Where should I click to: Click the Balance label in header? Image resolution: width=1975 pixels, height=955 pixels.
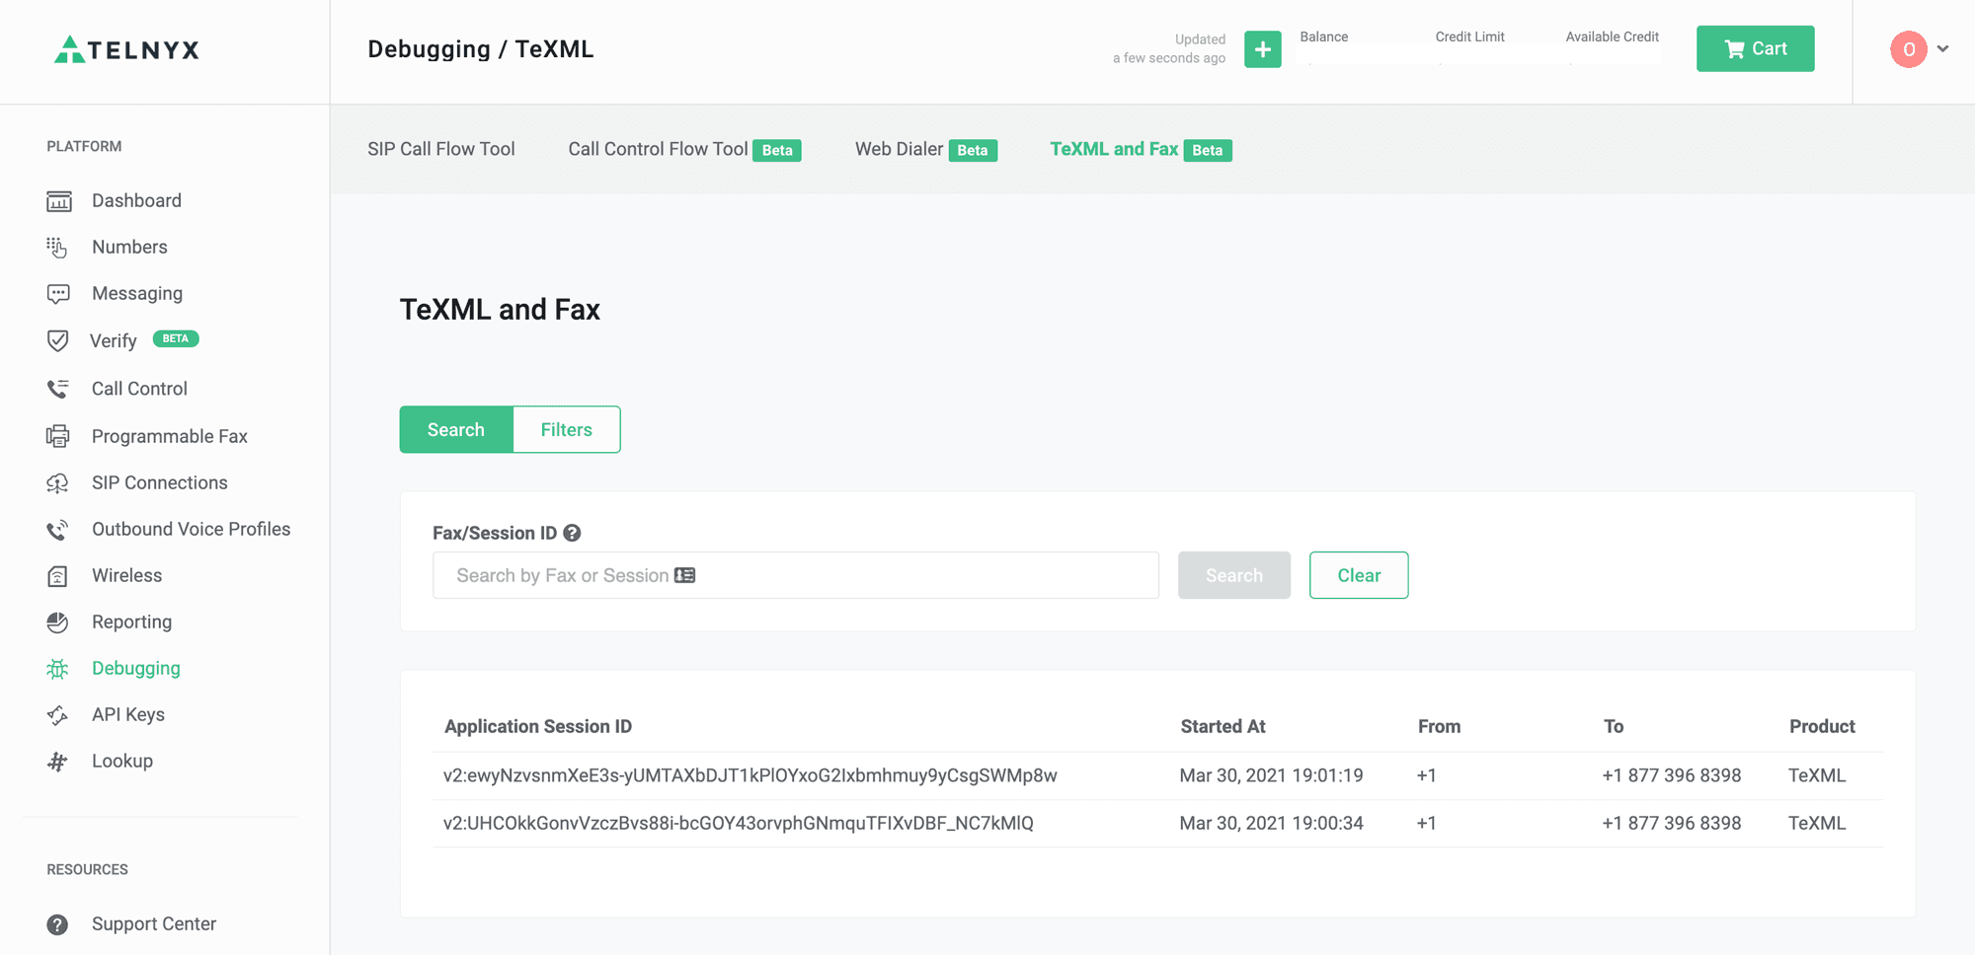coord(1323,37)
